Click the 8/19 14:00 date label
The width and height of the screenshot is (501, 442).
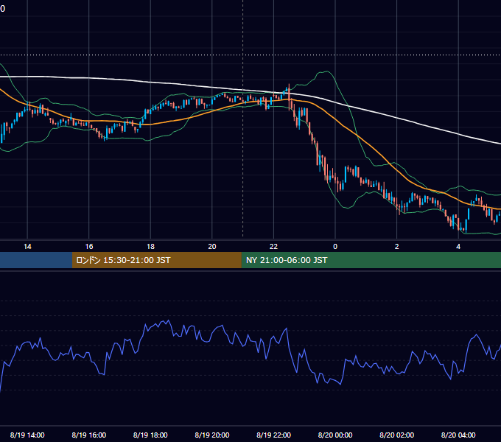click(x=27, y=435)
